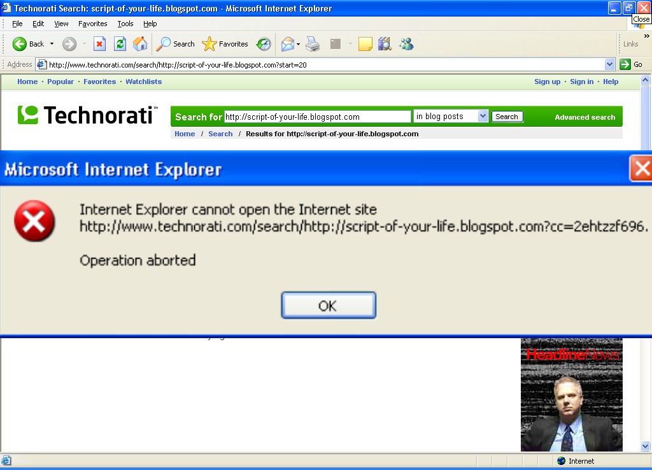This screenshot has height=470, width=652.
Task: Click the Edit page icon
Action: (x=335, y=44)
